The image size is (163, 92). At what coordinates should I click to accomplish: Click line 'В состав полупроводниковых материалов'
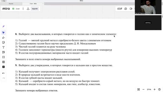(52, 53)
